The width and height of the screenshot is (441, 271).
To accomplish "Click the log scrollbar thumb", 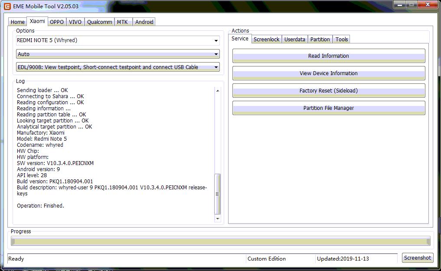I will pyautogui.click(x=217, y=194).
